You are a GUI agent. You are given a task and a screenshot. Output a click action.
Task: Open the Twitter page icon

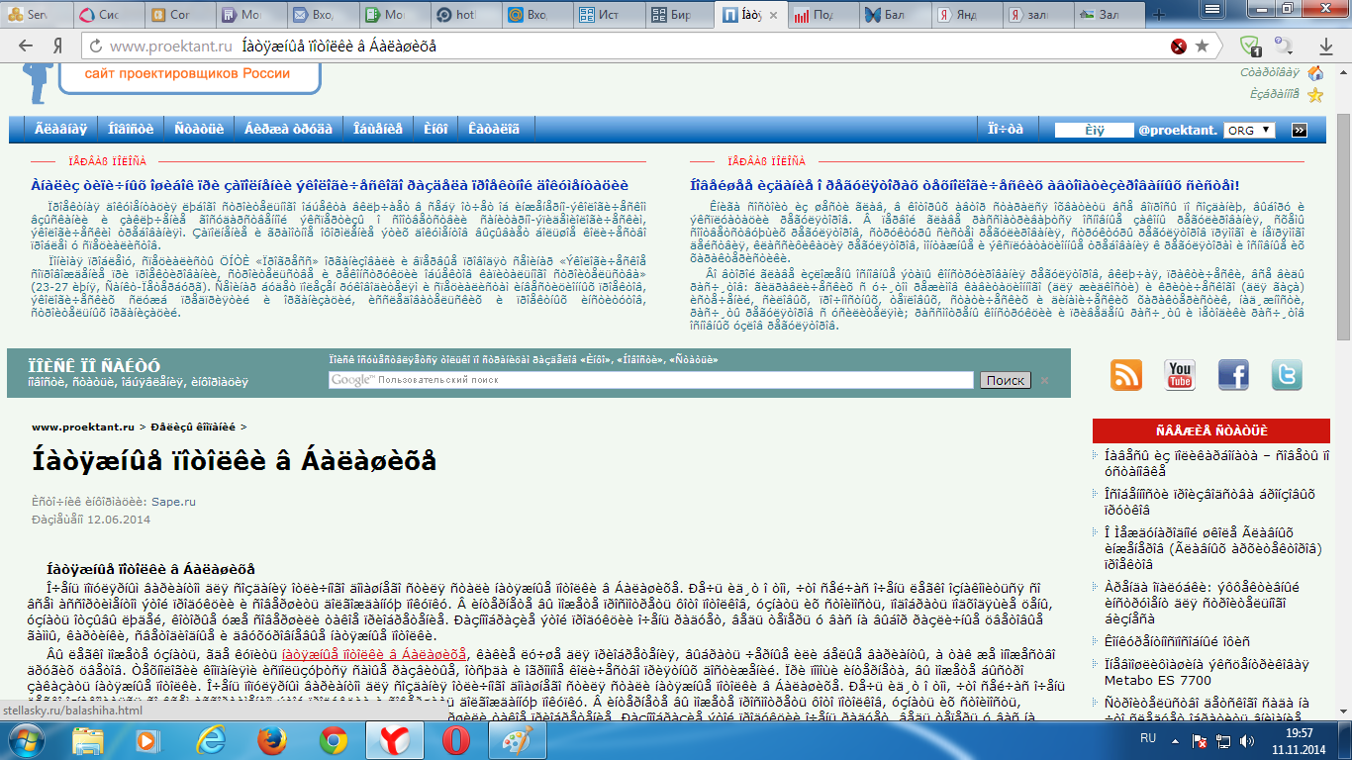pos(1287,375)
